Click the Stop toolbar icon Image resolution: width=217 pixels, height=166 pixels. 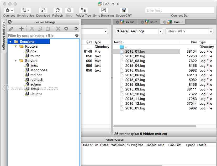[x=69, y=11]
